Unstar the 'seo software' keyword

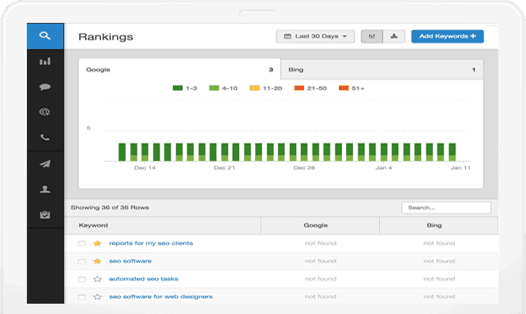97,261
